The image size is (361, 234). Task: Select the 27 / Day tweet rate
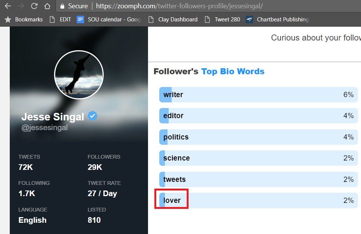102,193
